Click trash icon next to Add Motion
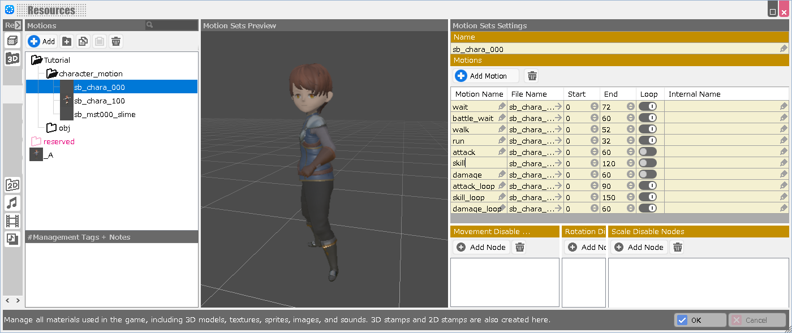This screenshot has width=792, height=333. (532, 76)
